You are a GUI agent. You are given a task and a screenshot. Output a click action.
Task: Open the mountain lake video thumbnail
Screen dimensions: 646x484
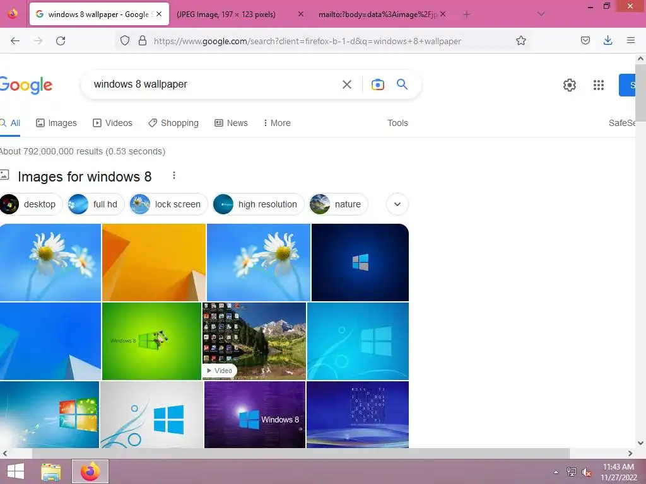click(x=254, y=341)
